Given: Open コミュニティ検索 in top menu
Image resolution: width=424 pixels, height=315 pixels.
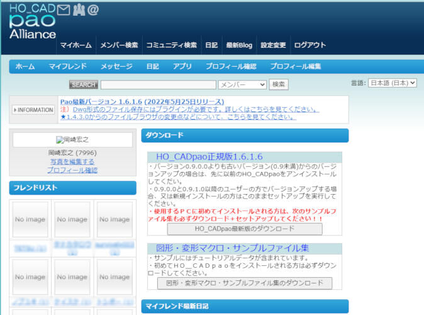Looking at the screenshot, I should [x=172, y=45].
